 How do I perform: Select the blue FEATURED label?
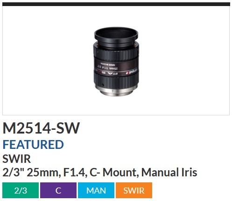point(33,144)
